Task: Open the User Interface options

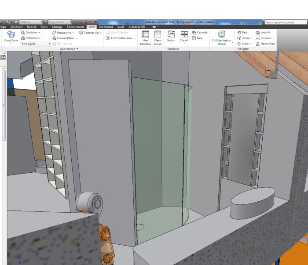Action: click(145, 38)
